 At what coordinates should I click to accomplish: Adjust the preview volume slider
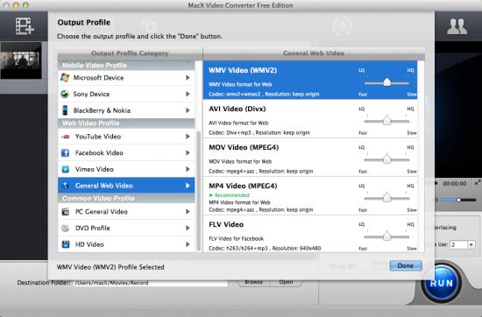458,200
